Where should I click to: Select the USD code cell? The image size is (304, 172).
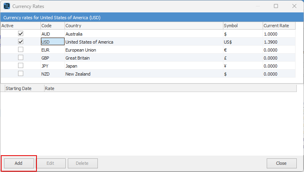pyautogui.click(x=53, y=42)
